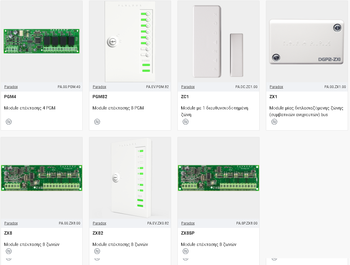350x265 pixels.
Task: Open the PGM82 white module image
Action: (130, 41)
